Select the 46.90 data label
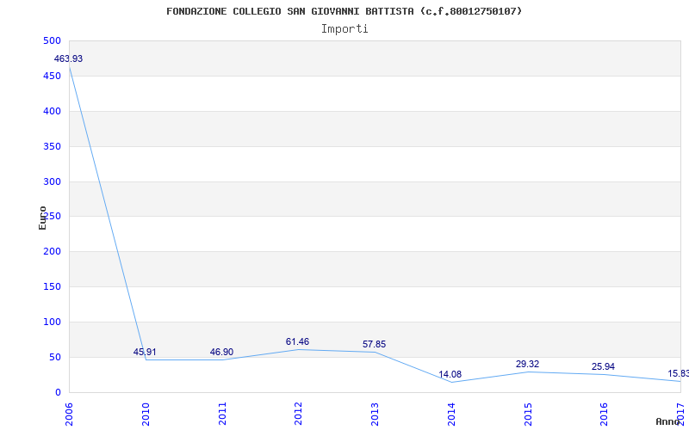The image size is (689, 430). [221, 352]
